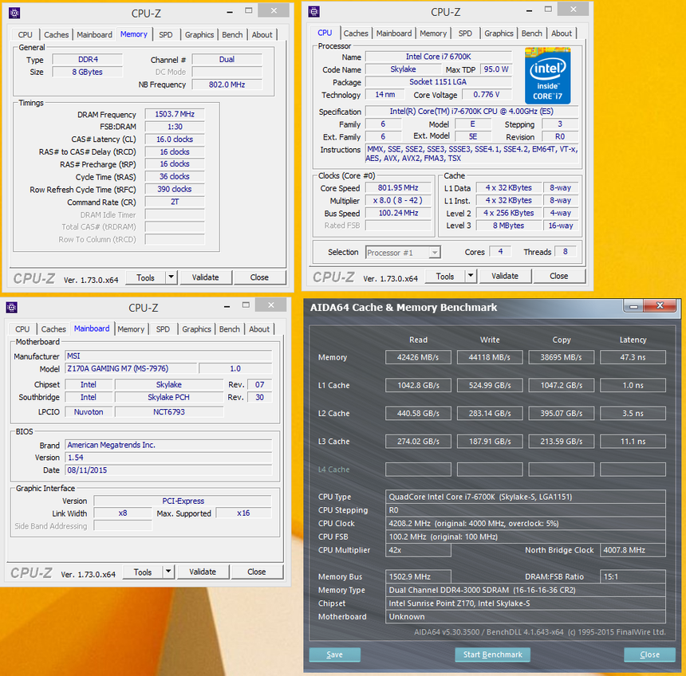
Task: Open the Tools dropdown in the CPU window
Action: click(x=447, y=276)
